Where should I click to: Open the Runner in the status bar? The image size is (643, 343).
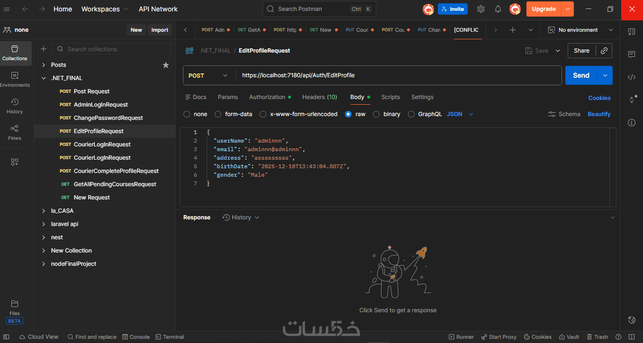coord(461,337)
